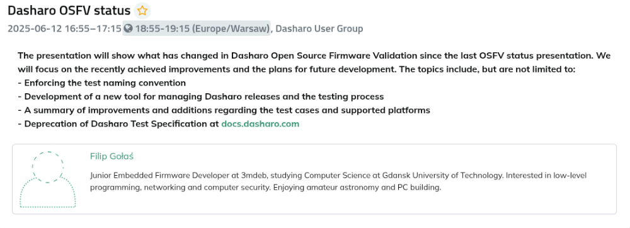
Task: Click the 2025-06-12 16:55–17:15 date text
Action: 64,28
